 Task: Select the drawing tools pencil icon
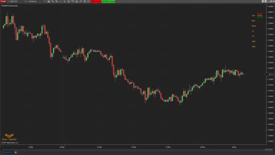click(x=53, y=1)
